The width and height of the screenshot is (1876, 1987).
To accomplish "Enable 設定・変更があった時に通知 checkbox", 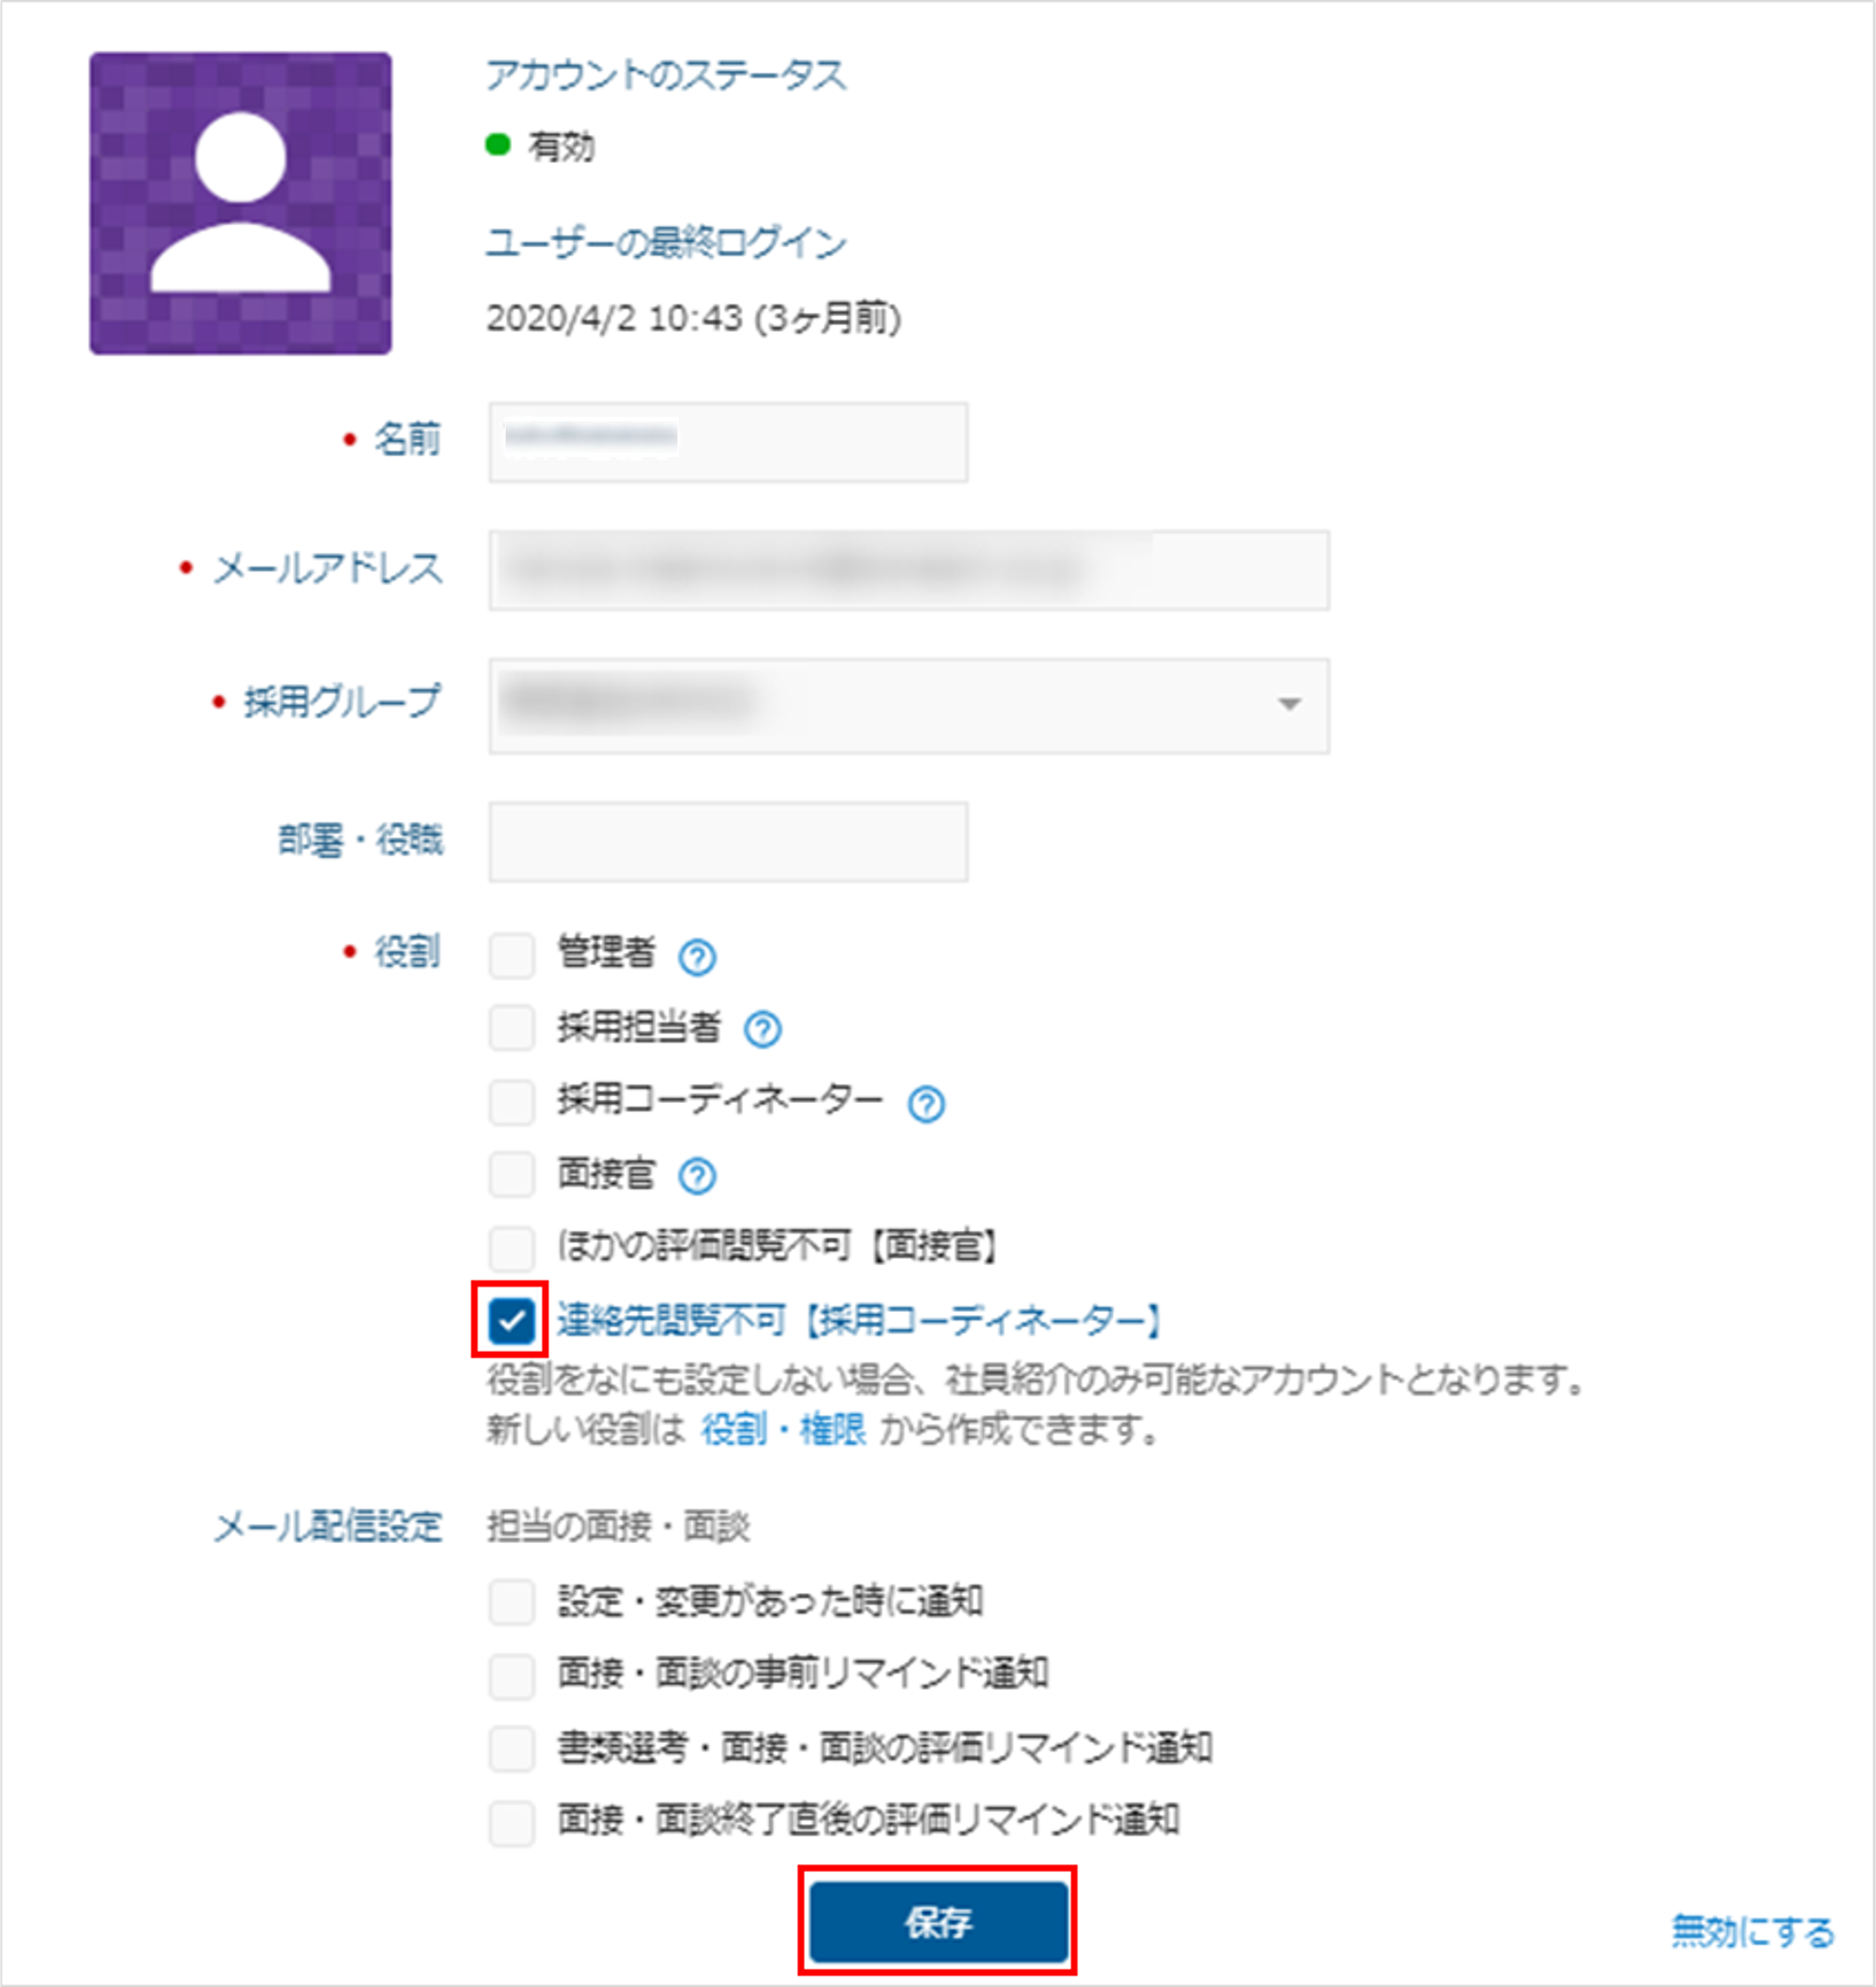I will click(512, 1602).
